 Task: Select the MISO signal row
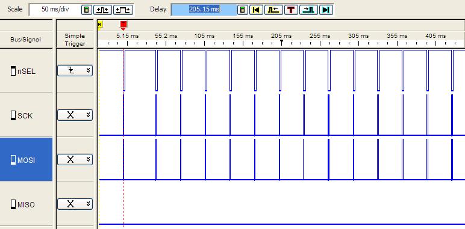[26, 204]
